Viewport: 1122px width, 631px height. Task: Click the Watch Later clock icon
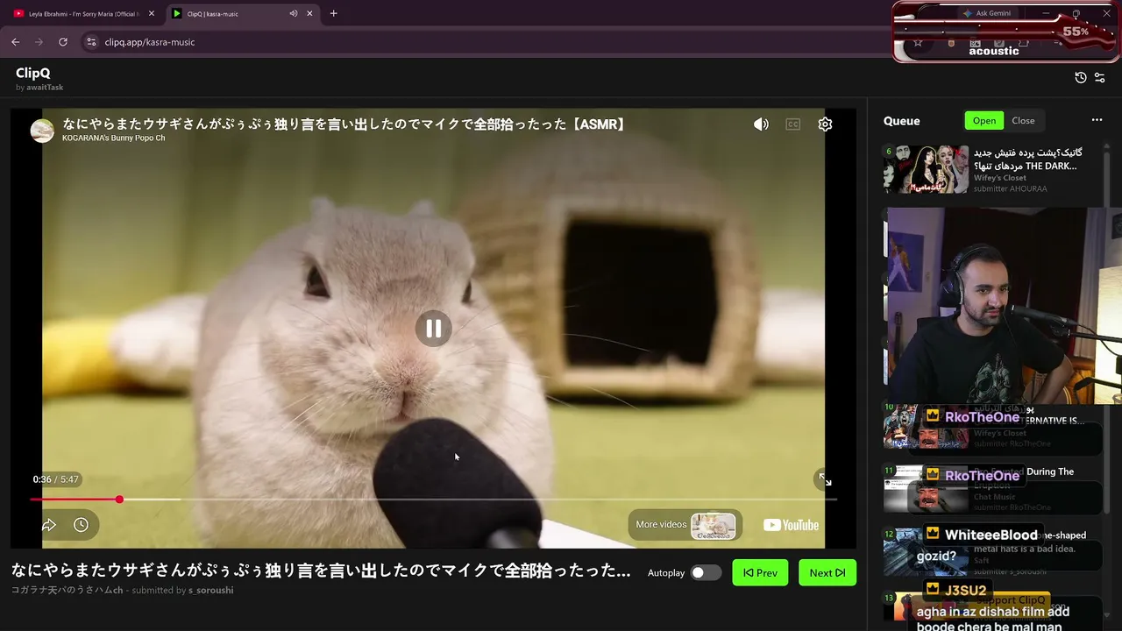(x=81, y=525)
